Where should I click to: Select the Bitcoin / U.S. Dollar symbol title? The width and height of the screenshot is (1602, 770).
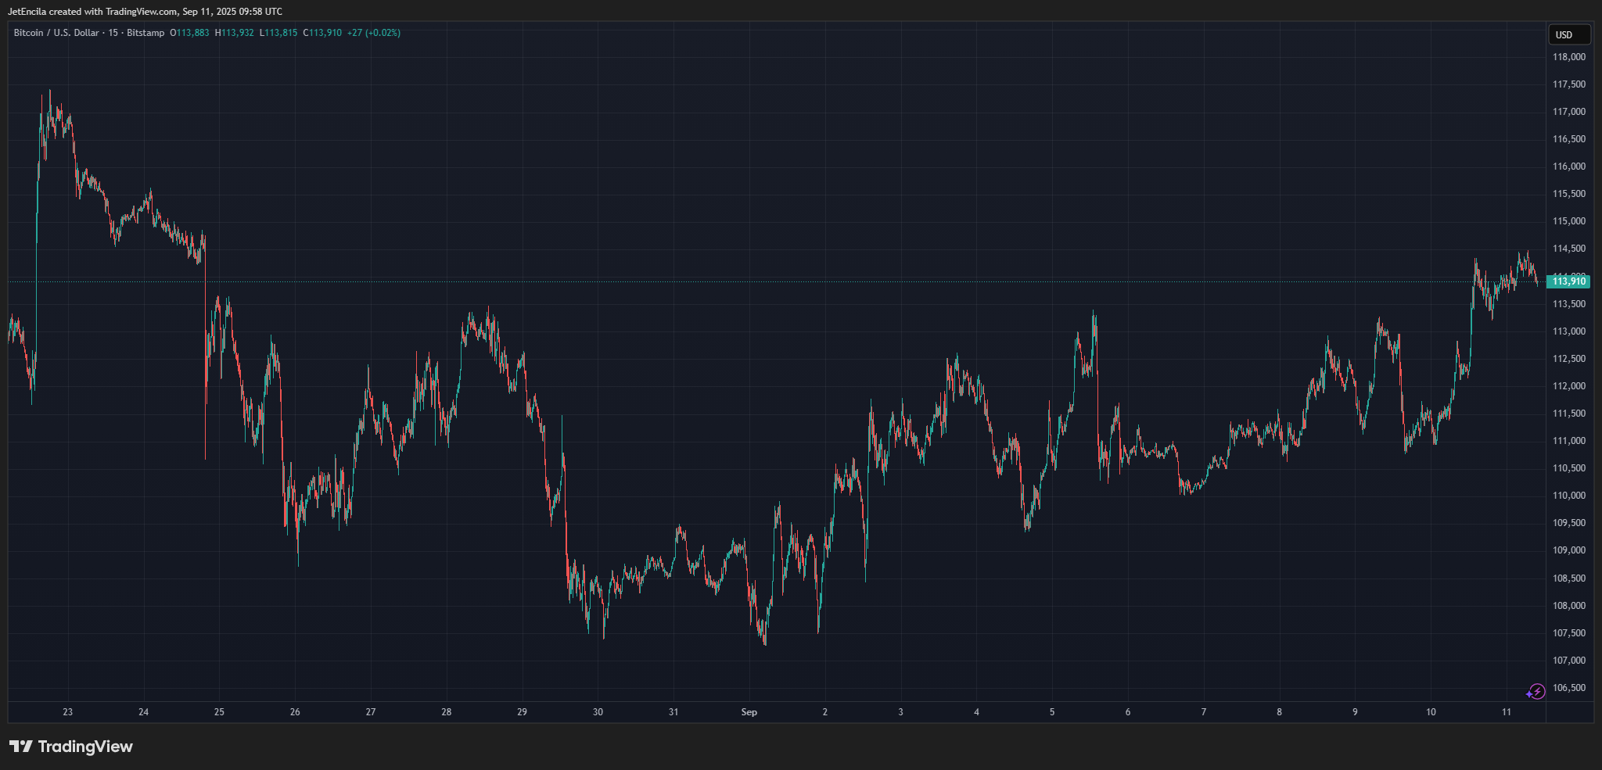56,33
